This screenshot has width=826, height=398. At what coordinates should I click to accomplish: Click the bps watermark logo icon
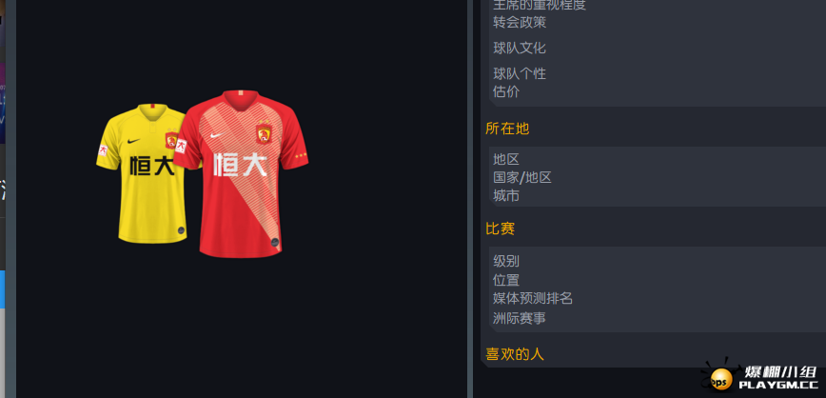(x=719, y=376)
